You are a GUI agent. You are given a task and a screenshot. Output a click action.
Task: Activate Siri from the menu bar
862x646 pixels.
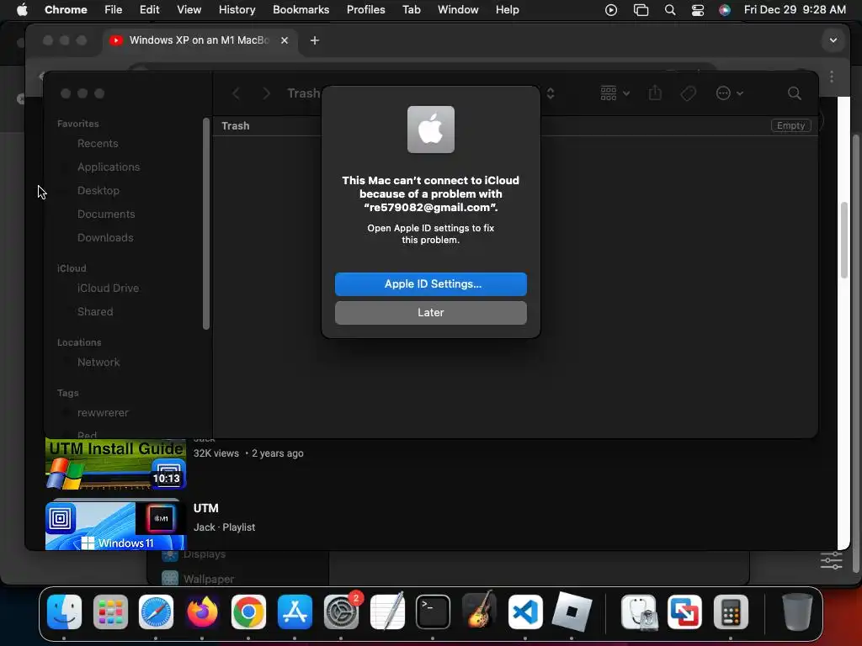tap(725, 10)
